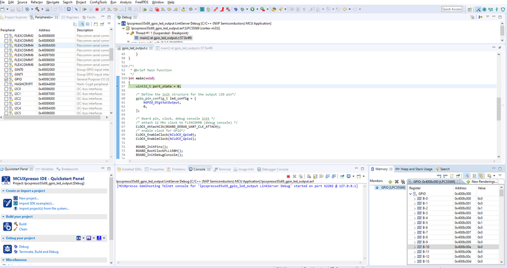Switch to the Registers tab
Screen dimensions: 507x268
(x=70, y=17)
